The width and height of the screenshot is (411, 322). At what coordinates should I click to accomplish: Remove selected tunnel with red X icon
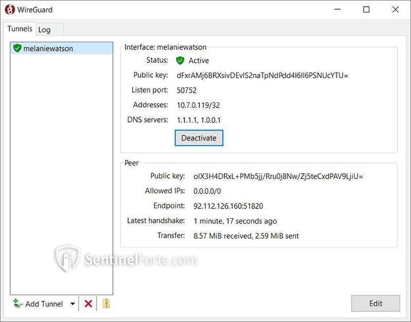[88, 304]
